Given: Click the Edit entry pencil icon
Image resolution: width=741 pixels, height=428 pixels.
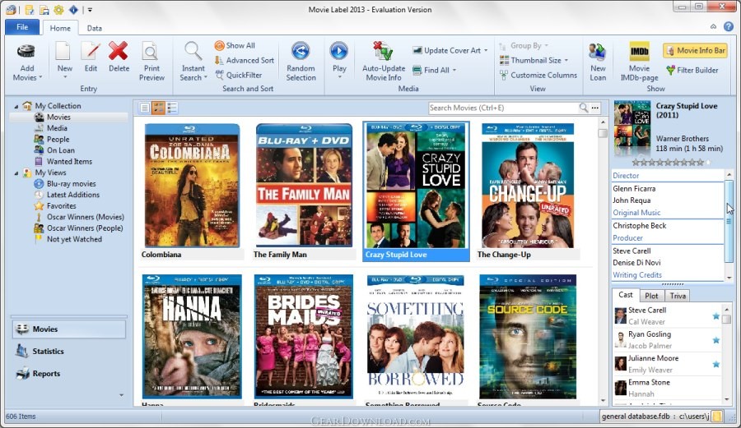Looking at the screenshot, I should 91,52.
